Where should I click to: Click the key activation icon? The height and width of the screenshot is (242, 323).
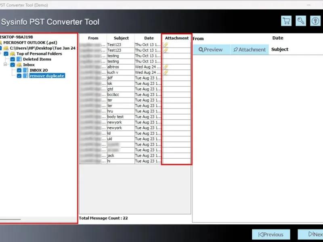pos(301,21)
